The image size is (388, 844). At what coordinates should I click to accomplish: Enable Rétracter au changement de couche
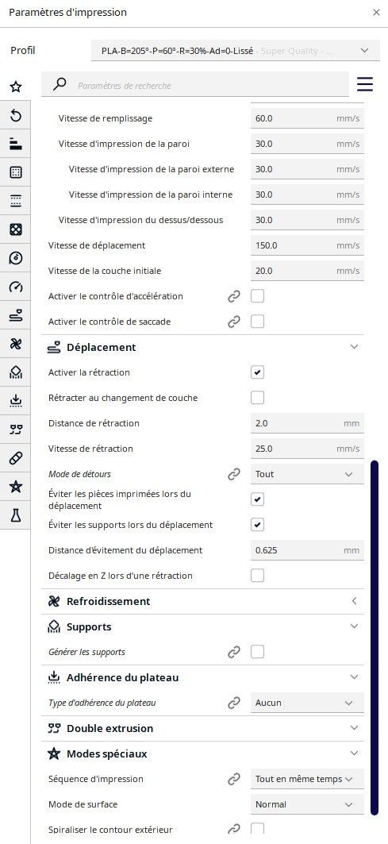(257, 398)
